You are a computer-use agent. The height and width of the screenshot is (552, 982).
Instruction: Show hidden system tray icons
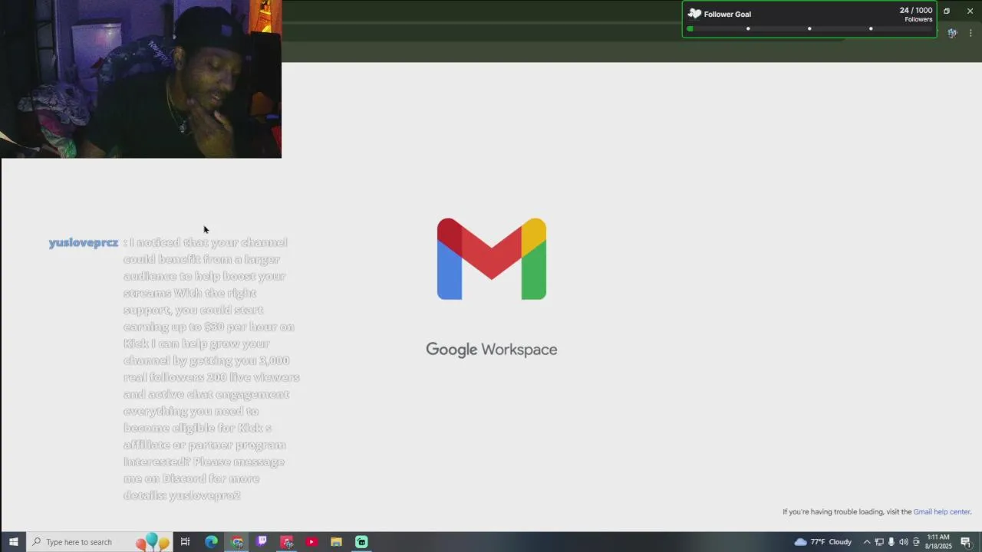[867, 542]
